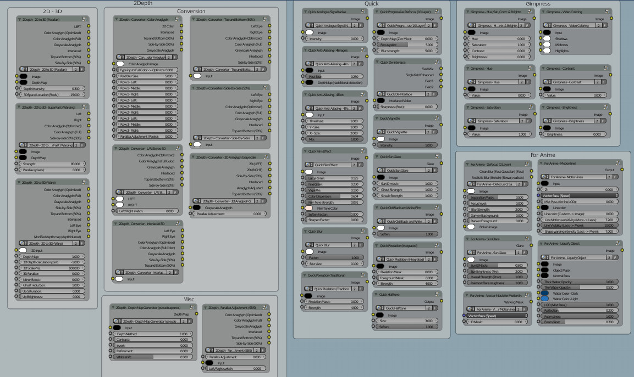Viewport: 634px width, 377px height.
Task: Click the Color Dispersion slider in Quick Film Effect
Action: [333, 196]
